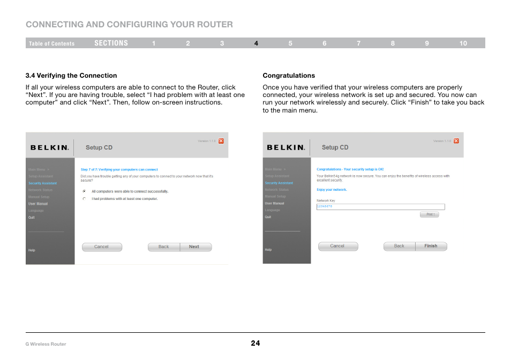This screenshot has height=358, width=511.
Task: Click Next in the Step 7 window
Action: click(196, 247)
